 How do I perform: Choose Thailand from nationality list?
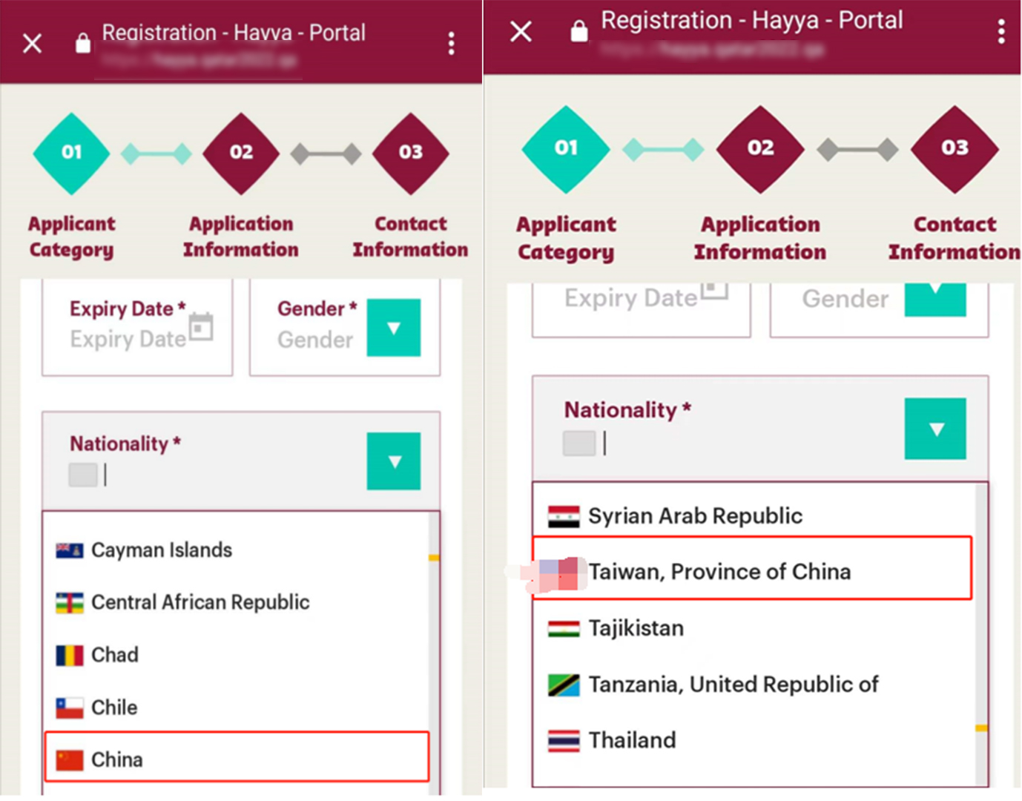point(632,740)
